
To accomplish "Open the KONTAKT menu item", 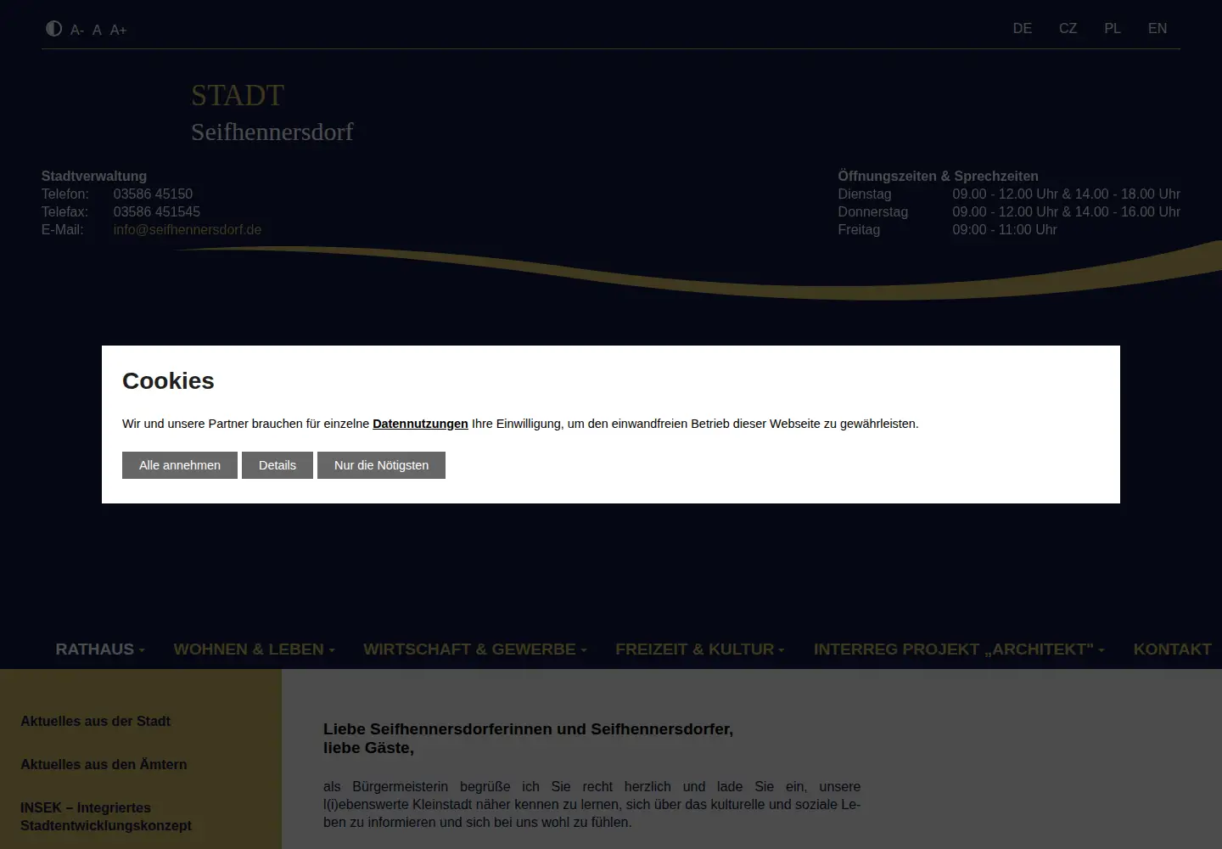I will coord(1172,649).
